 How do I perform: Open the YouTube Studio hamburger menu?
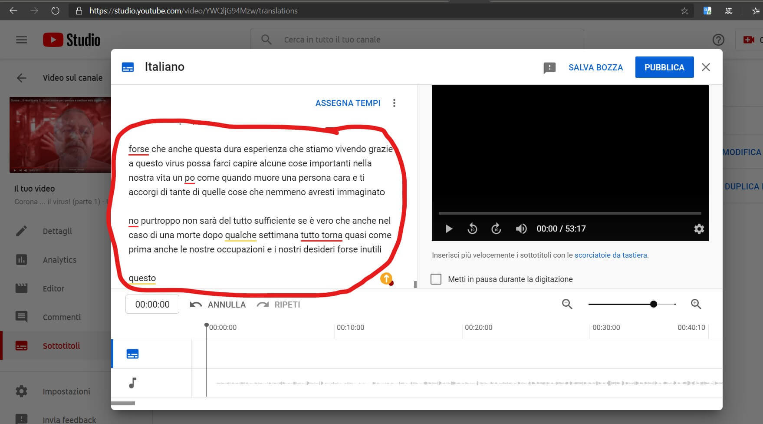(x=21, y=40)
